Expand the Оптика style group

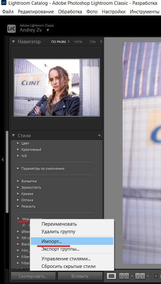point(18,200)
